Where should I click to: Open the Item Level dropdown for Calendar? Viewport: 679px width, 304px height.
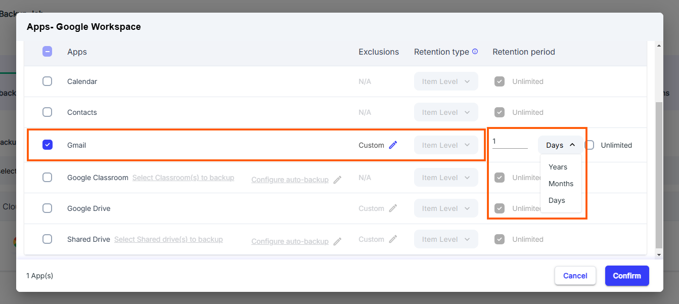click(x=446, y=81)
